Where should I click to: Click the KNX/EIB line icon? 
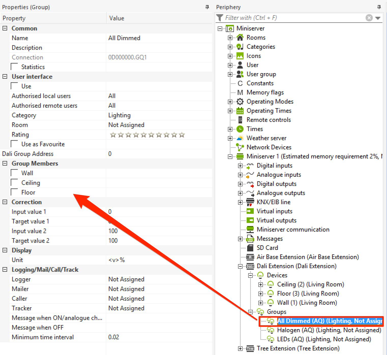[250, 202]
